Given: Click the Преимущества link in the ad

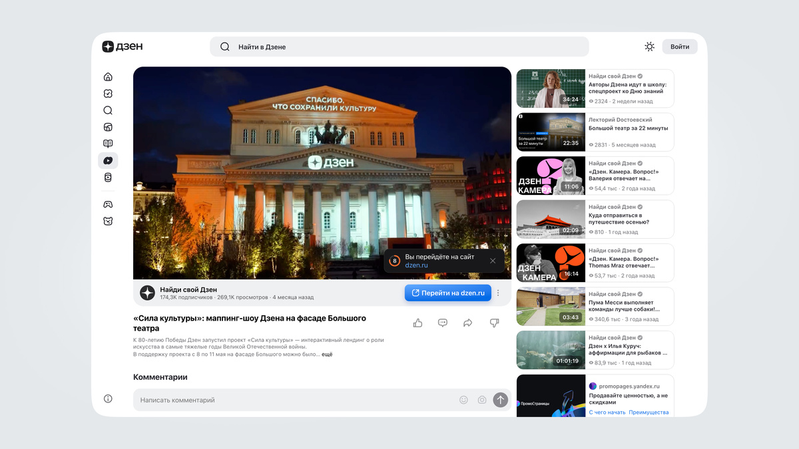Looking at the screenshot, I should pos(649,412).
